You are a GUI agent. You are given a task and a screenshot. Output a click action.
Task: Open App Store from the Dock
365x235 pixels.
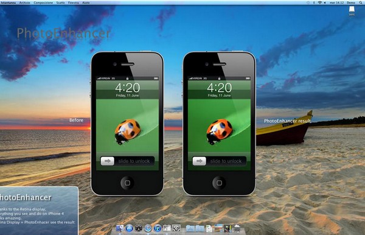pyautogui.click(x=129, y=228)
